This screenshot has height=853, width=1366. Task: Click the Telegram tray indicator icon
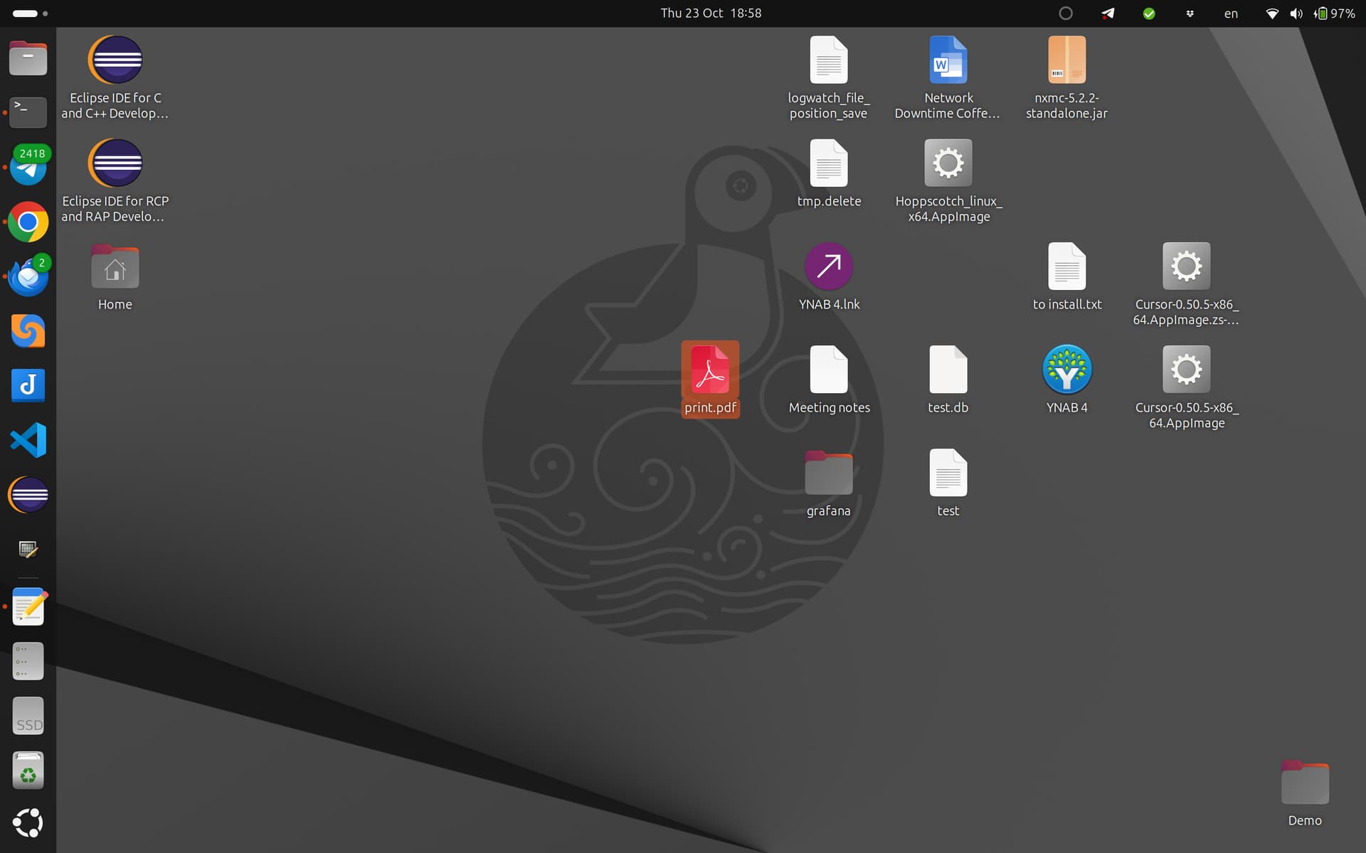click(x=1108, y=14)
